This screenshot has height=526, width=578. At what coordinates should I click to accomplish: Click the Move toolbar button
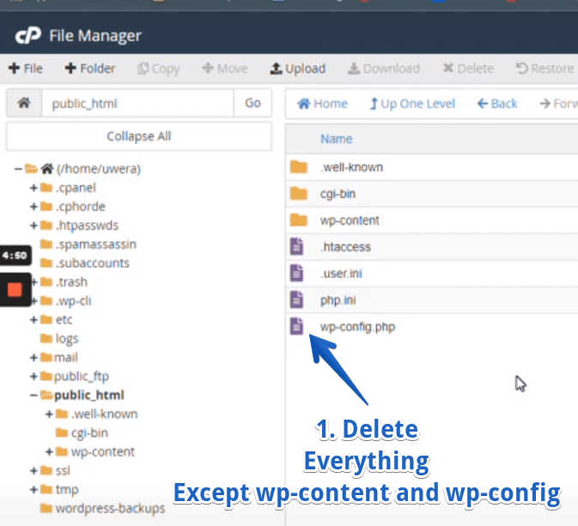pos(225,69)
